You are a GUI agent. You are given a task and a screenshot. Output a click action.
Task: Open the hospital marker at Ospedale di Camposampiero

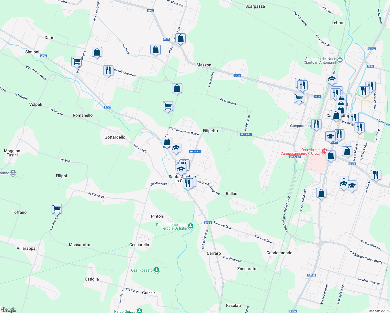(325, 151)
